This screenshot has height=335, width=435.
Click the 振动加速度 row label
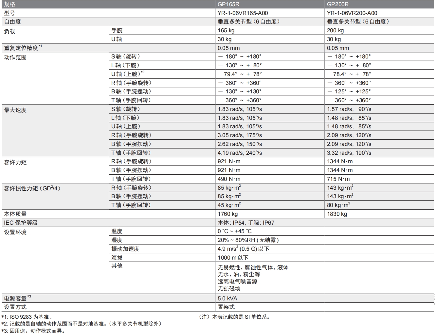tap(125, 249)
